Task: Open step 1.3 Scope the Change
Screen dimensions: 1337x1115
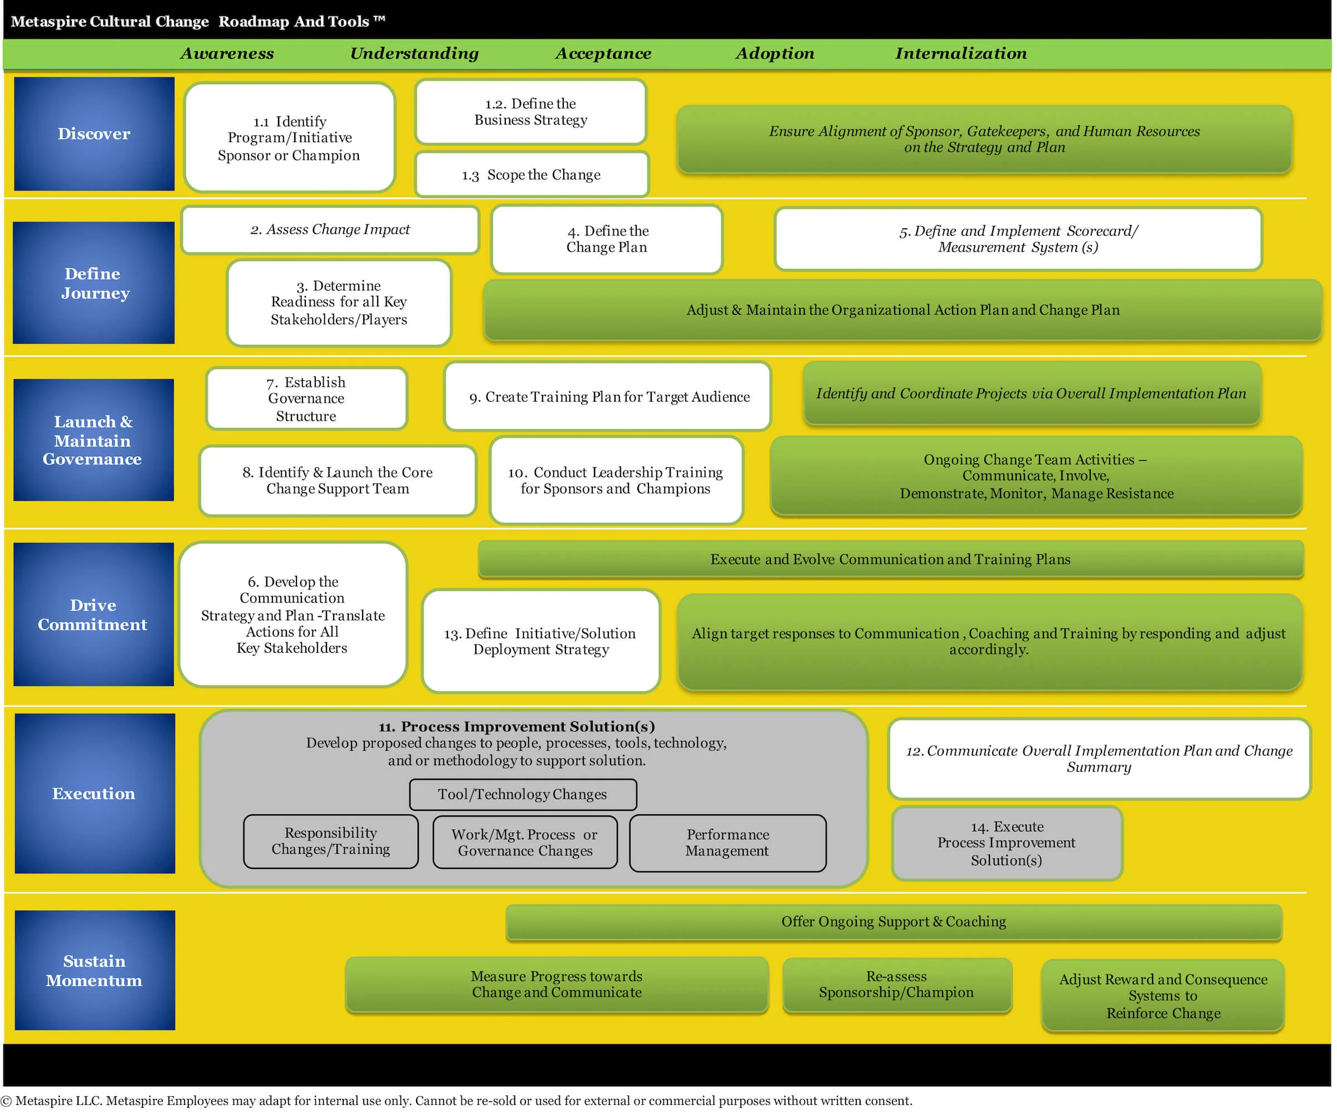Action: (531, 174)
